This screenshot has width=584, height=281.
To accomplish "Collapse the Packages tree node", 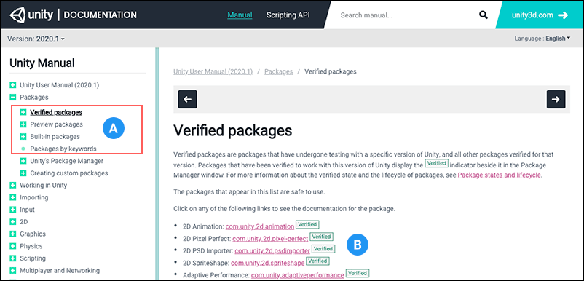I will 13,97.
